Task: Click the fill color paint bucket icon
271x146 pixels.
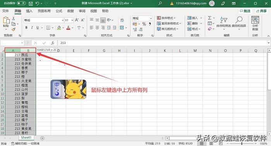Action: (59, 27)
